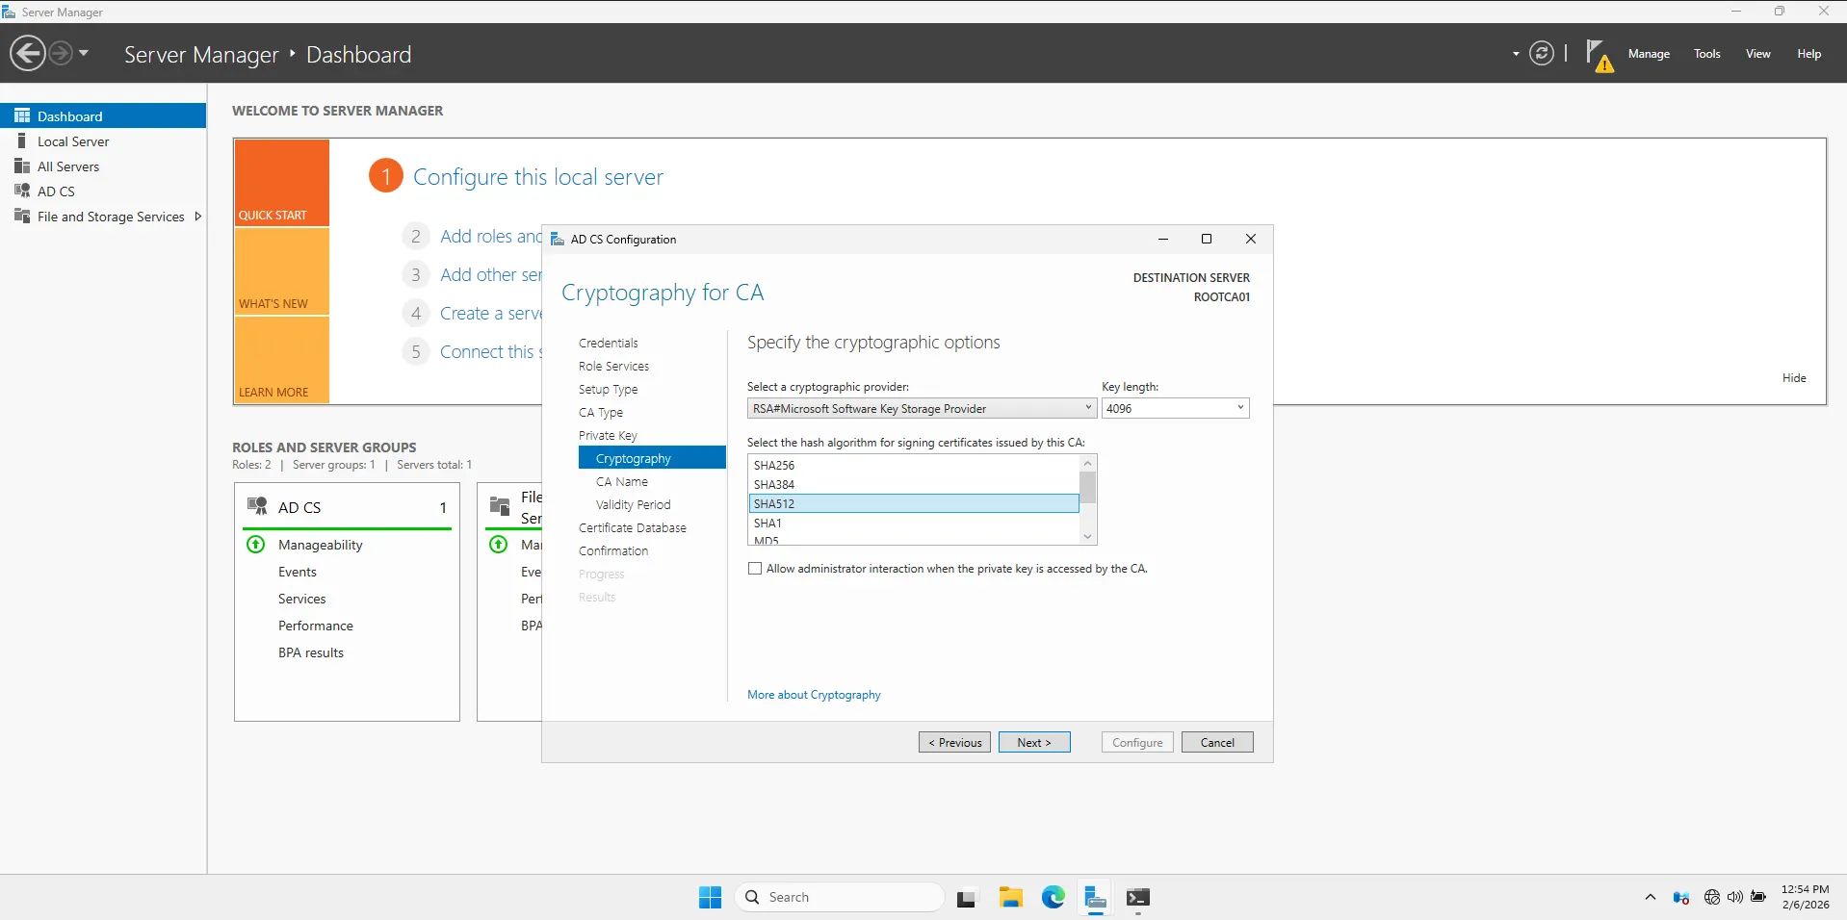Image resolution: width=1847 pixels, height=920 pixels.
Task: Go to the Role Services wizard step
Action: click(613, 367)
